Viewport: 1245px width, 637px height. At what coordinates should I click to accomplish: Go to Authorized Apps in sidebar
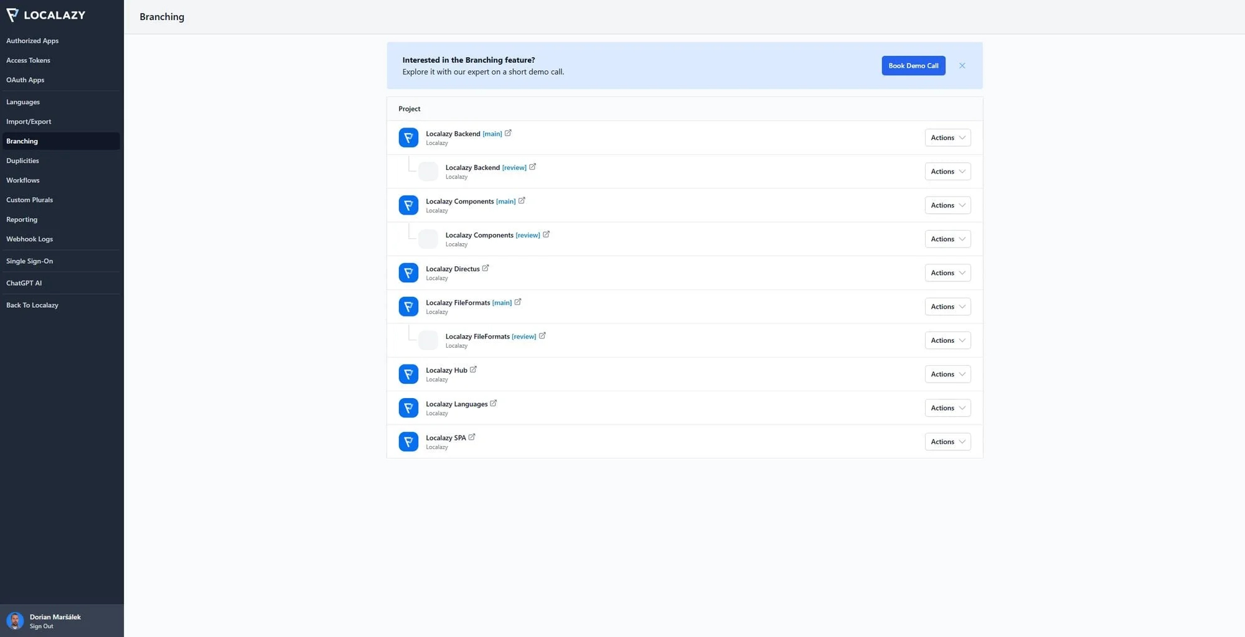point(61,40)
